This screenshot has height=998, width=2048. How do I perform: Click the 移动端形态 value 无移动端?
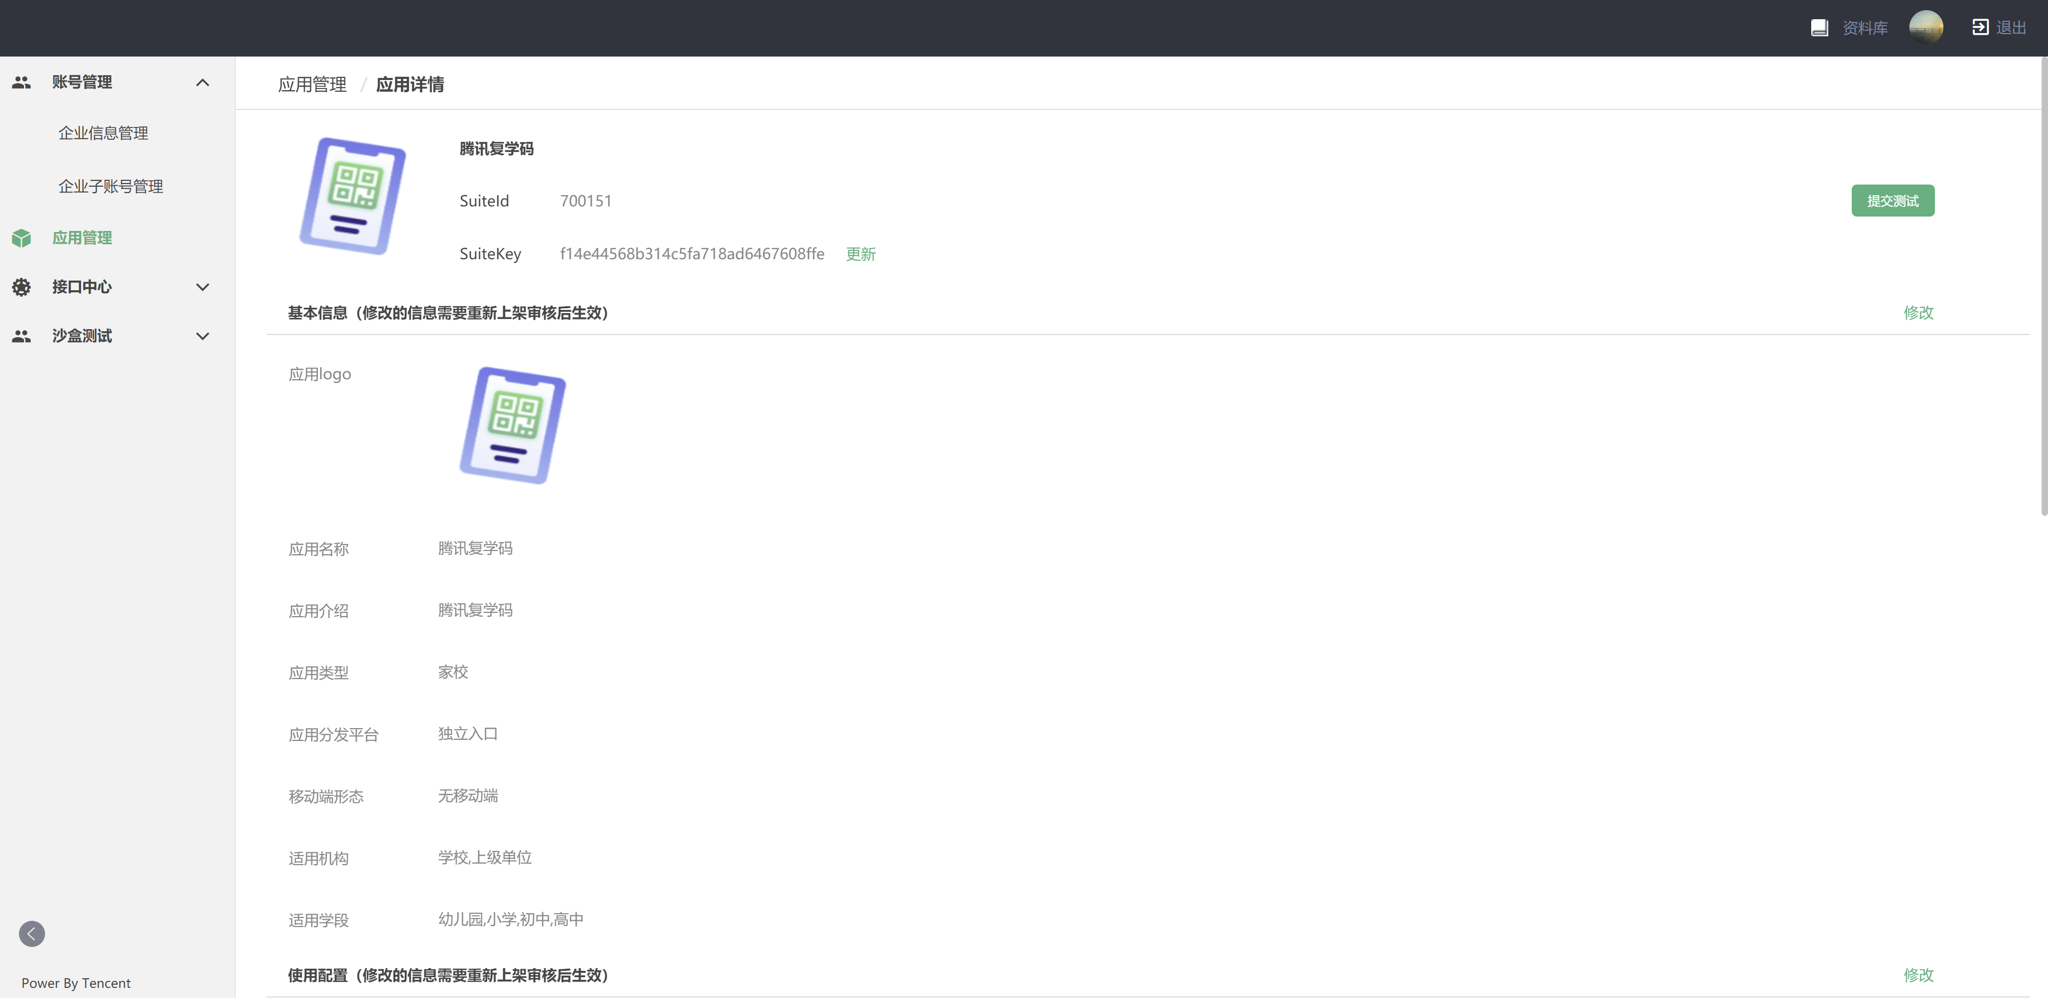tap(468, 796)
